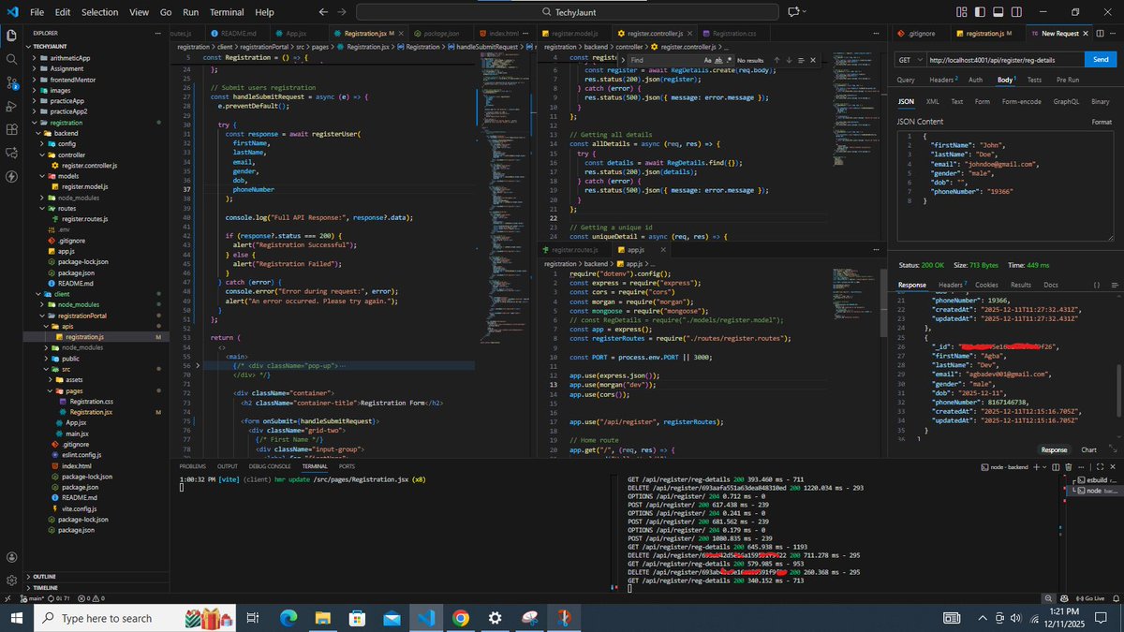The height and width of the screenshot is (632, 1124).
Task: Go to next match in Find widget
Action: (788, 60)
